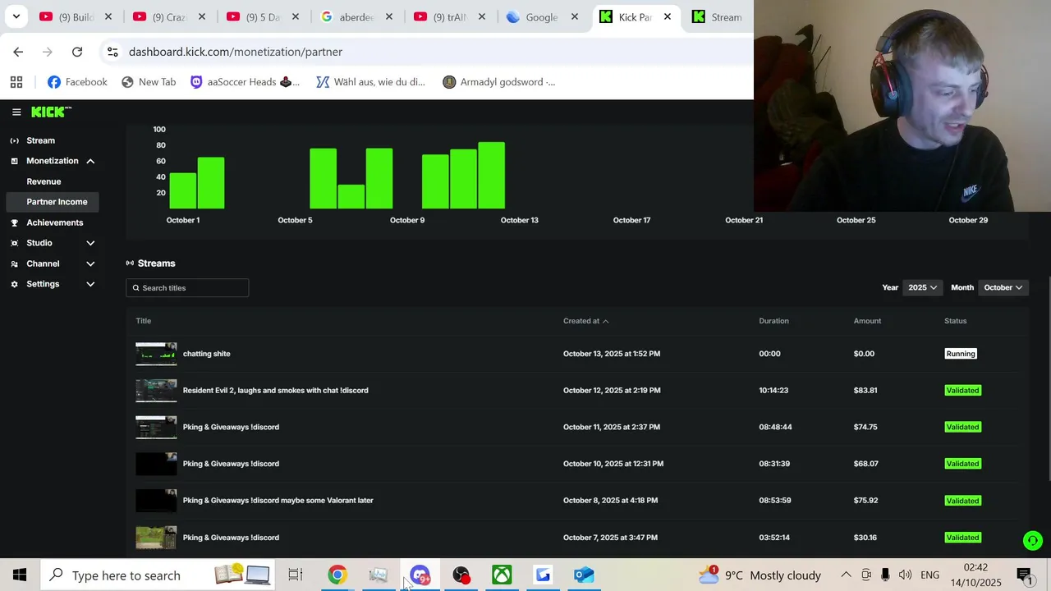Show hidden system tray icons
1051x591 pixels.
846,575
